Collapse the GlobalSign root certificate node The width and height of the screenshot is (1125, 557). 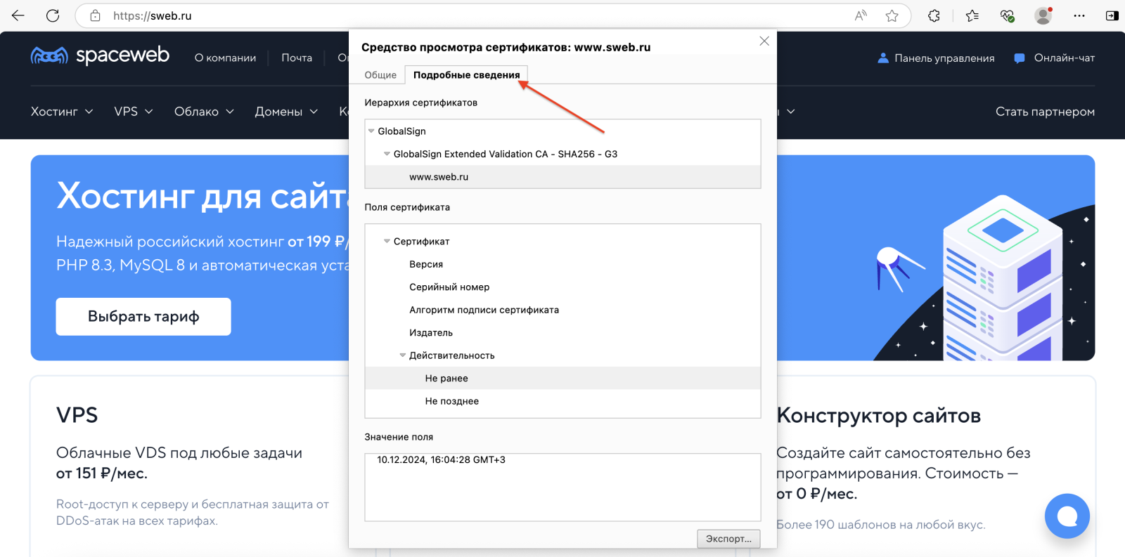point(371,131)
